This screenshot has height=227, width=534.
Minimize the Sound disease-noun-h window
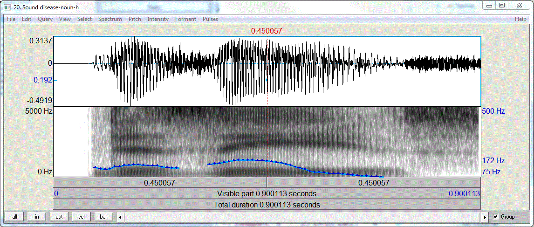[489, 6]
